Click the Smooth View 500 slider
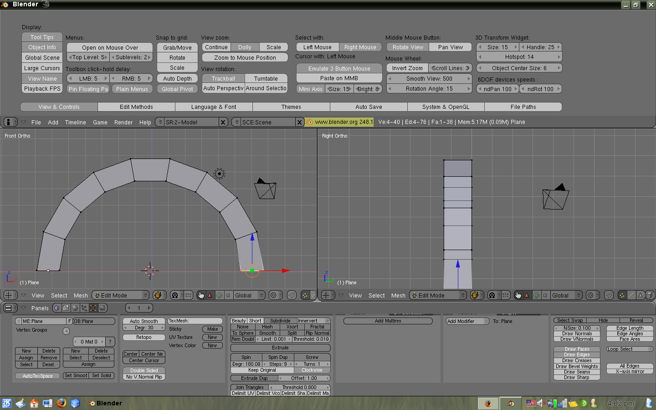This screenshot has width=656, height=410. point(429,78)
